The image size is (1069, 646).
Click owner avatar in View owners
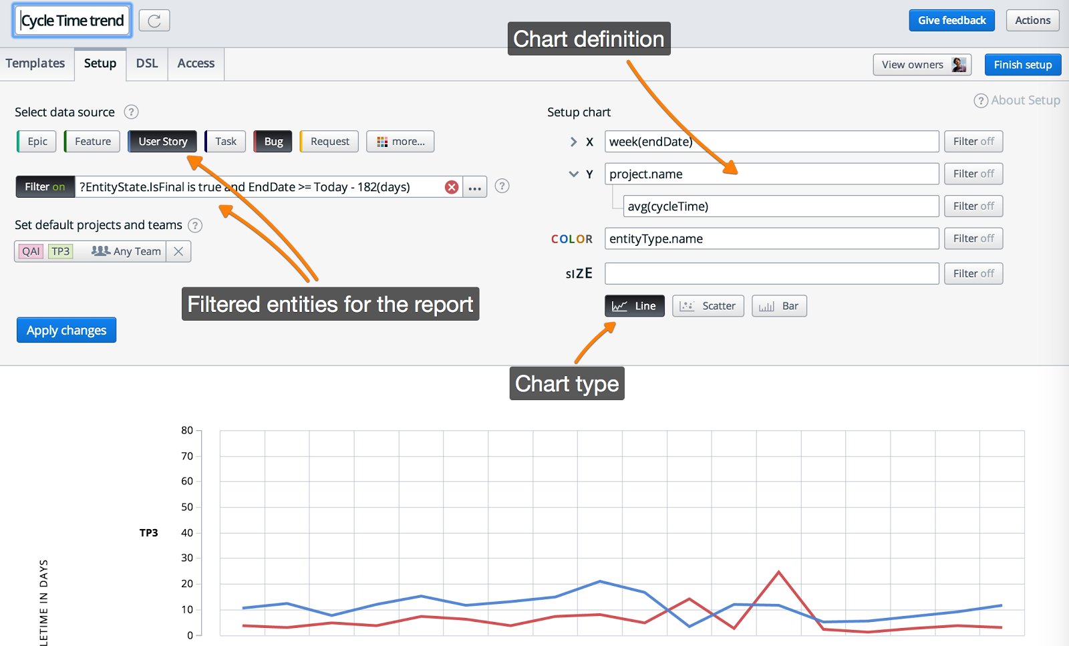tap(959, 65)
